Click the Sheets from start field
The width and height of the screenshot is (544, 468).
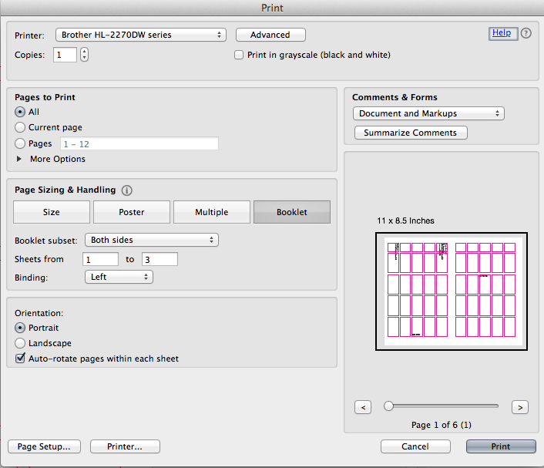(x=101, y=259)
